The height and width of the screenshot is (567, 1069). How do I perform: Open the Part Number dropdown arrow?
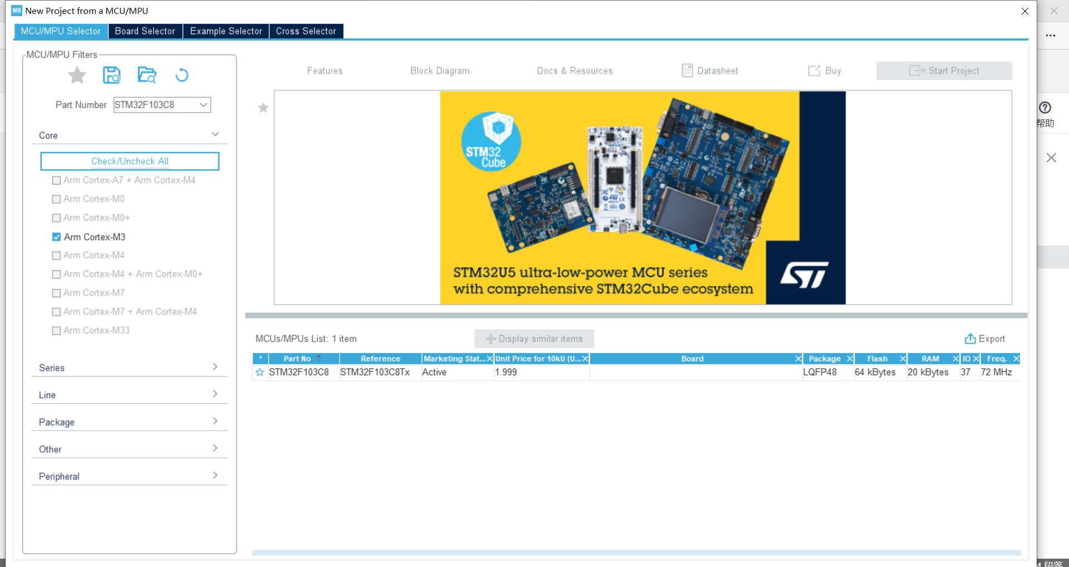[x=203, y=105]
